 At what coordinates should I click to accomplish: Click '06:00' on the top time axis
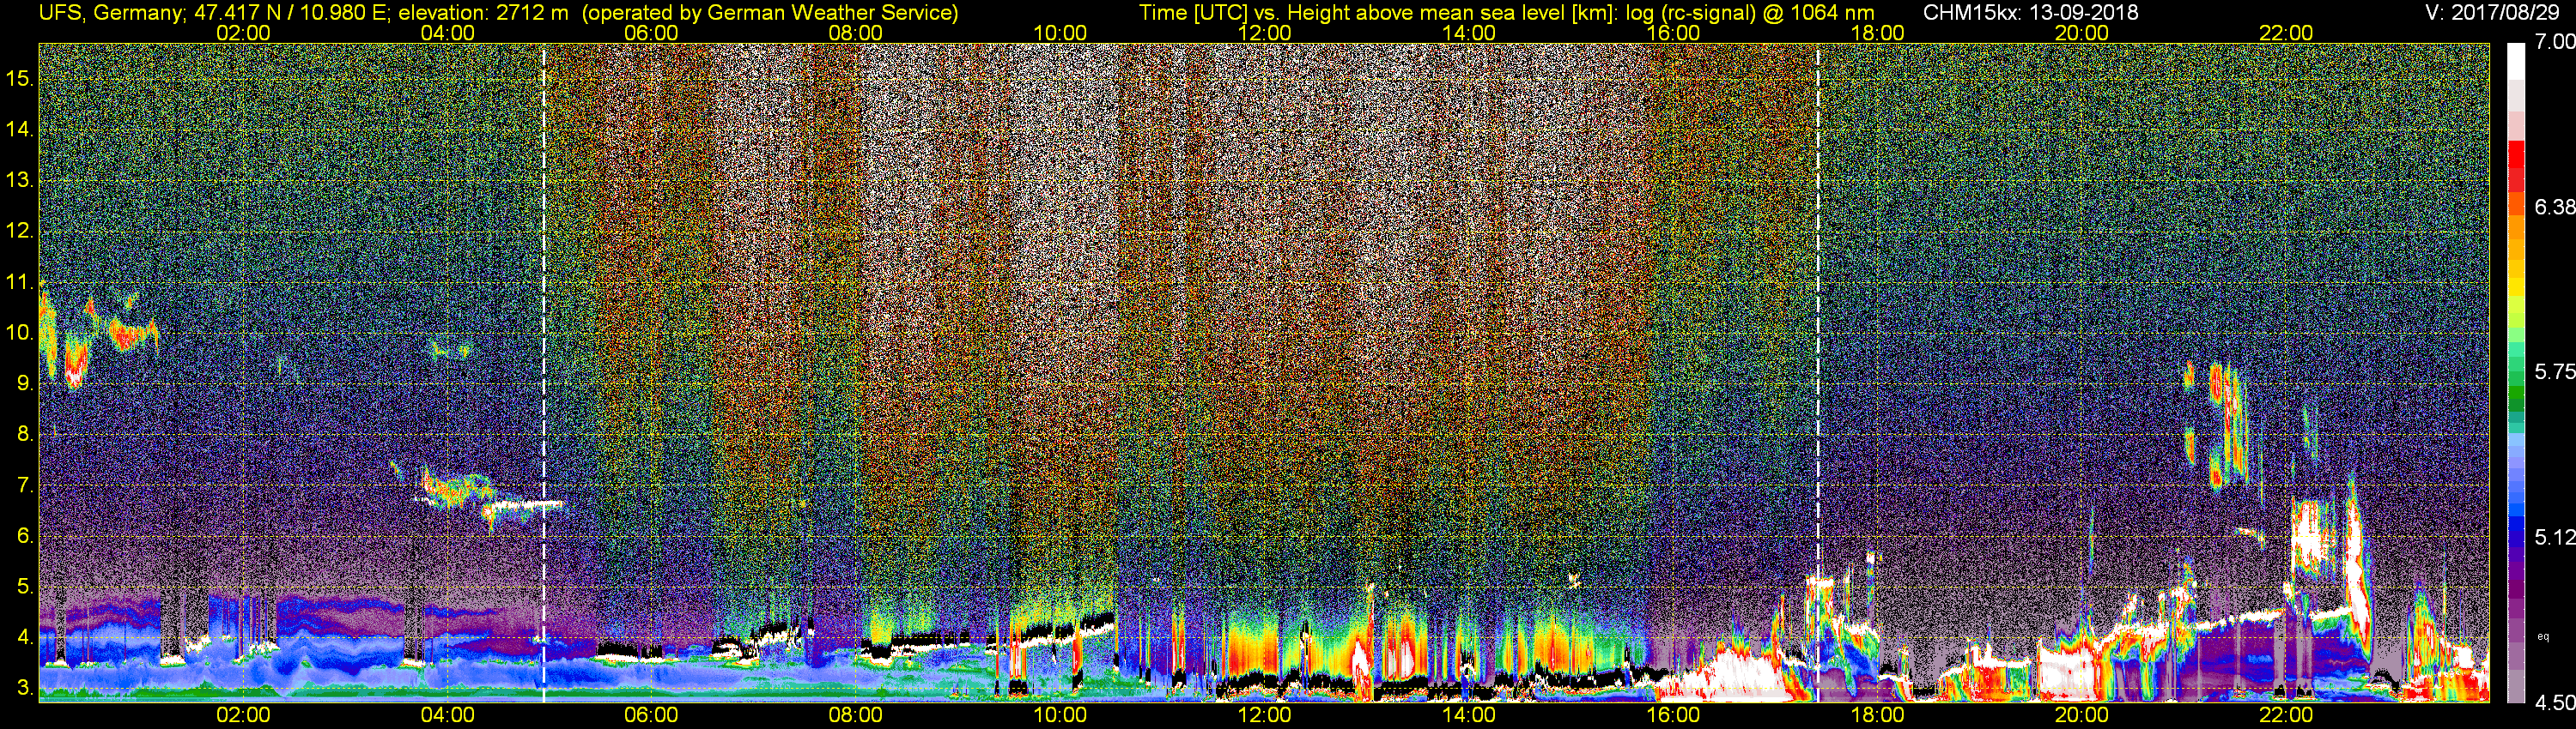pyautogui.click(x=651, y=33)
